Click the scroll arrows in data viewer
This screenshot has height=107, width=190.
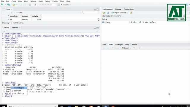pyautogui.click(x=99, y=20)
